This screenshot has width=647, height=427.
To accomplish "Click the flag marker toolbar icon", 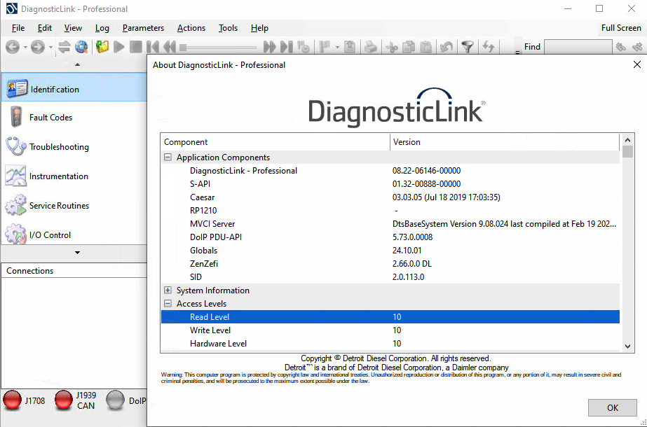I will pyautogui.click(x=325, y=47).
